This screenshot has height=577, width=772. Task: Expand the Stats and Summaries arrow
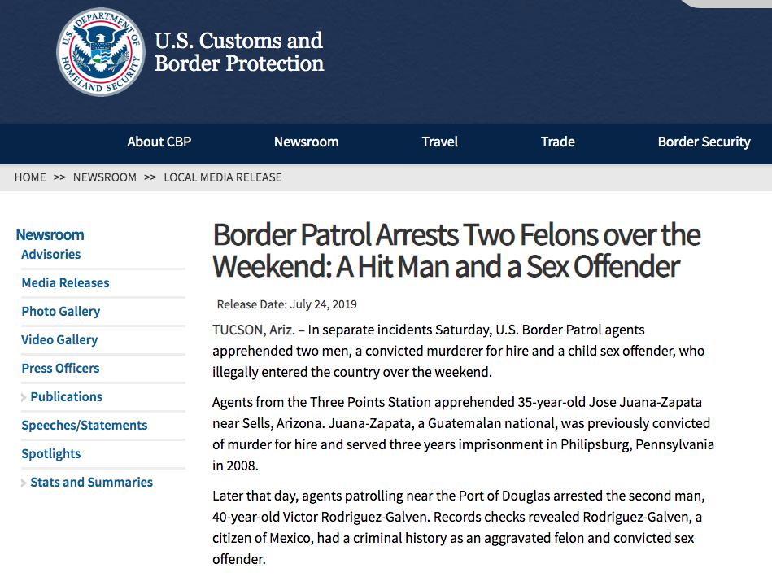click(x=23, y=483)
